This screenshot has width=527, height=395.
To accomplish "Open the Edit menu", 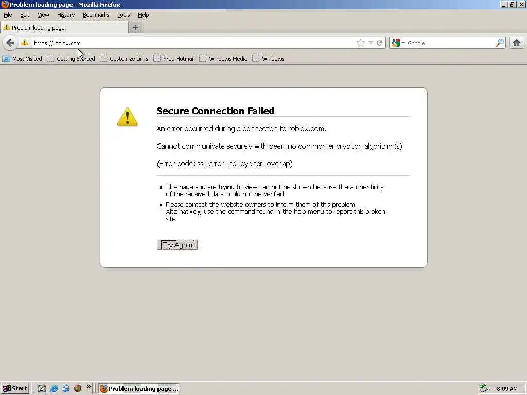I will [25, 15].
